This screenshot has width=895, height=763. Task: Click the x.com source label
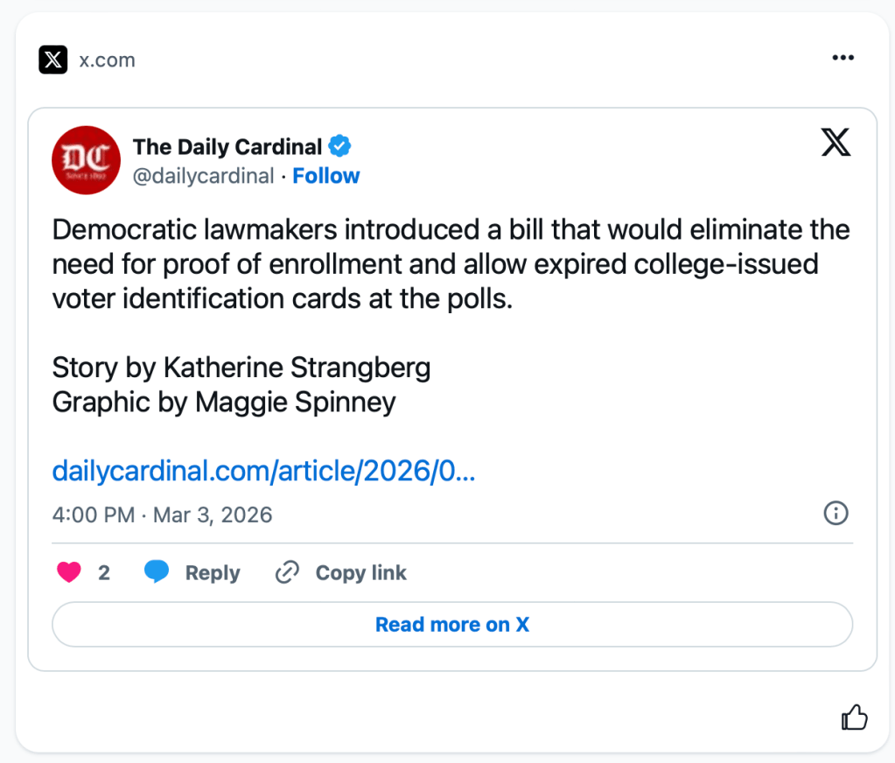(x=107, y=59)
